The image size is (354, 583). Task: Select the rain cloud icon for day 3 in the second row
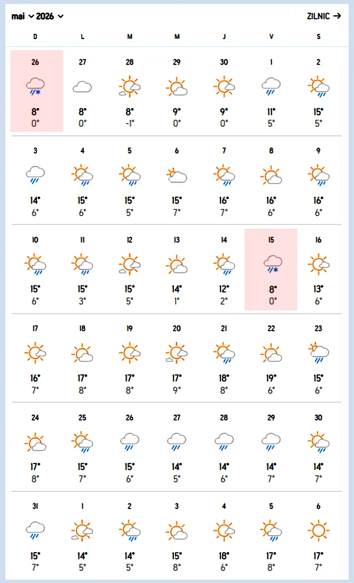click(35, 175)
